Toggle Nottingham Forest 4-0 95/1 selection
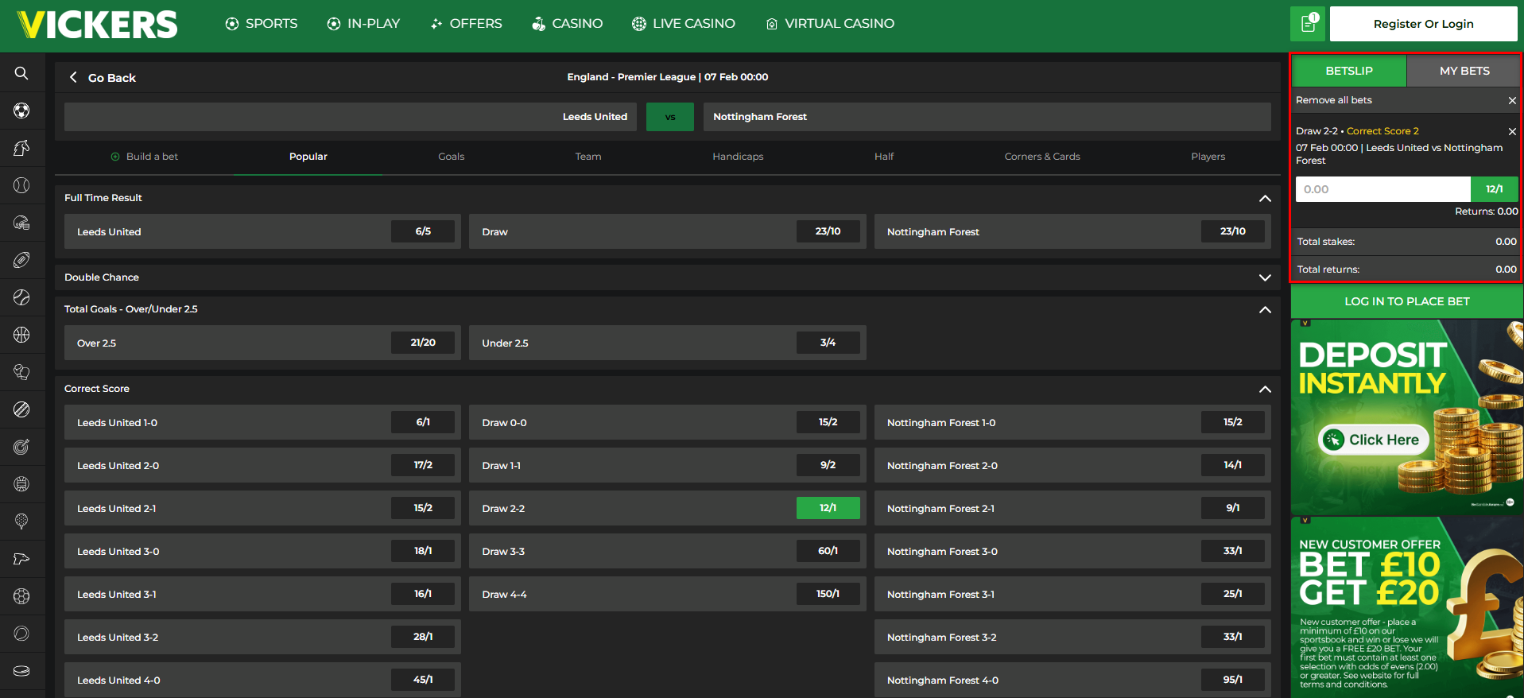The height and width of the screenshot is (698, 1524). coord(1232,680)
